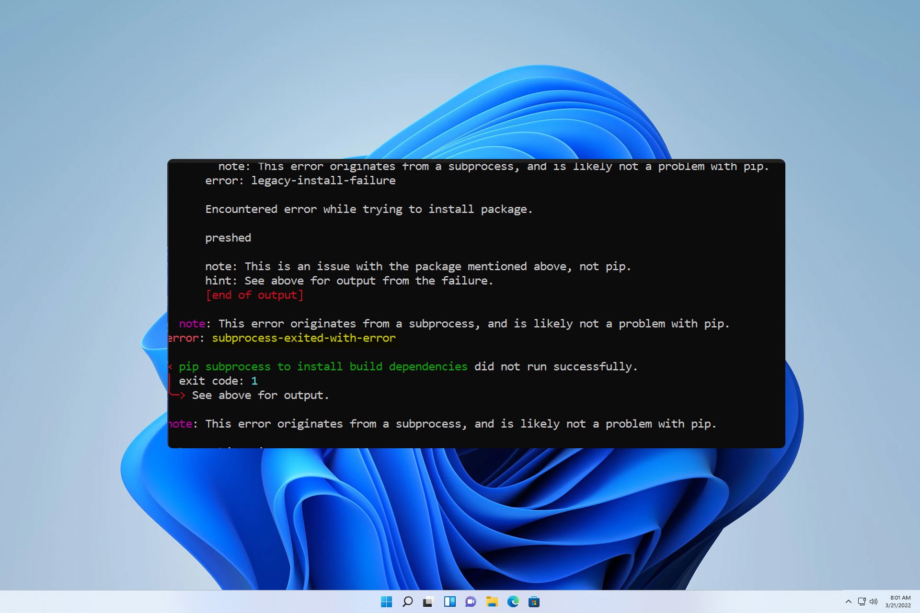920x613 pixels.
Task: Click the 'See above for output.' line
Action: point(261,396)
